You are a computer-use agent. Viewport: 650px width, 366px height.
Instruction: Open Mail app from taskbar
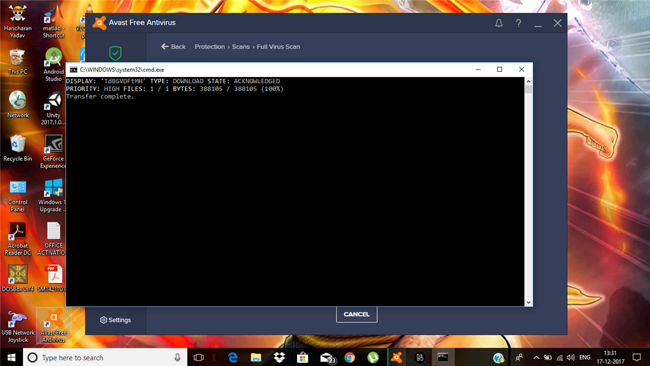point(327,357)
